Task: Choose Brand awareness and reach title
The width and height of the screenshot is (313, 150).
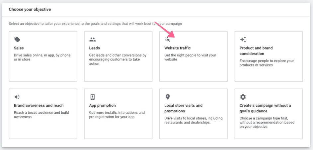Action: pos(39,106)
